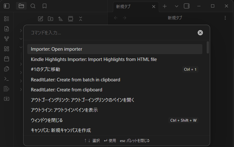Open the search magnifier icon in sidebar header

pyautogui.click(x=33, y=6)
